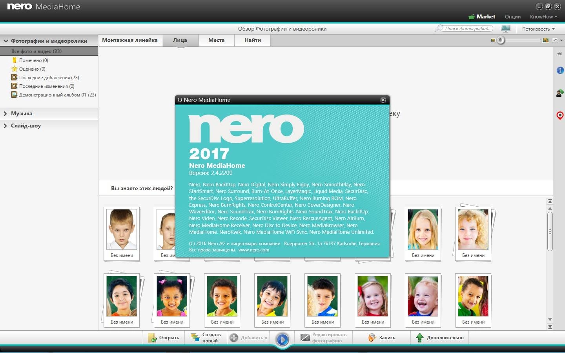Image resolution: width=565 pixels, height=353 pixels.
Task: Switch to the Монтажная линейка tab
Action: click(130, 40)
